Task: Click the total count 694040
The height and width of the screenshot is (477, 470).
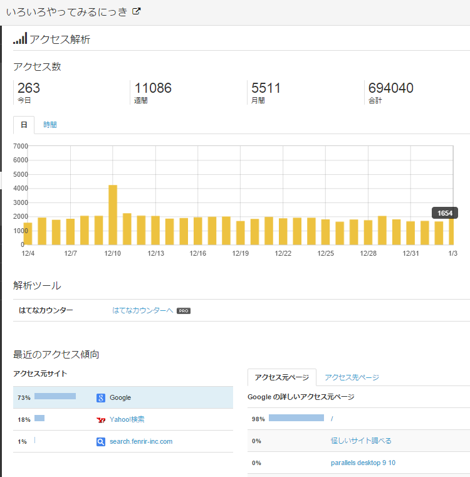Action: click(390, 88)
